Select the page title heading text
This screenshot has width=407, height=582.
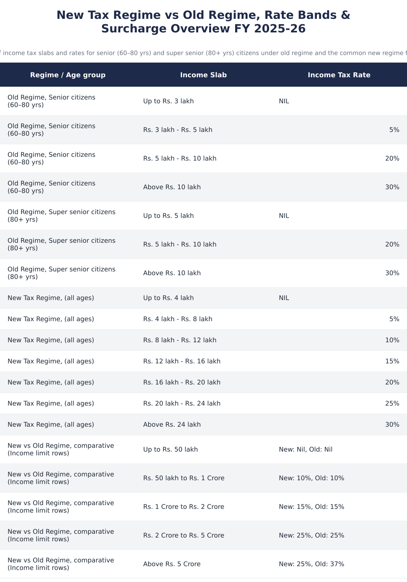tap(203, 22)
